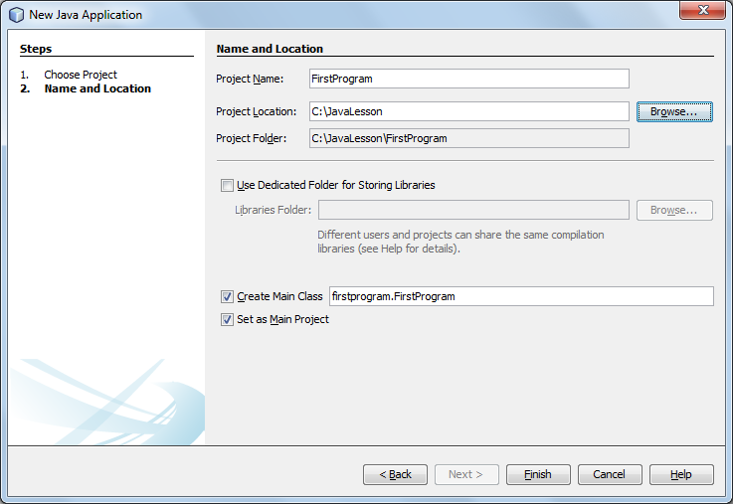Click the main class field firstprogram.FirstProgram
This screenshot has height=504, width=733.
click(521, 296)
